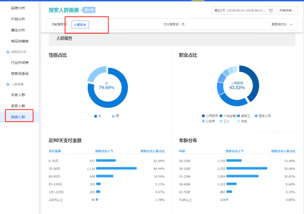The image size is (304, 214).
Task: Click the 搜索词分析 group folder icon
Action: (8, 52)
